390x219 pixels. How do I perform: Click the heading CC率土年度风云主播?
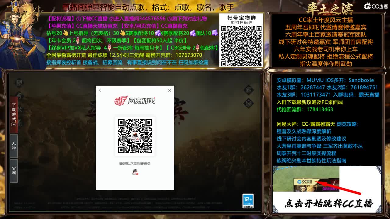(326, 20)
